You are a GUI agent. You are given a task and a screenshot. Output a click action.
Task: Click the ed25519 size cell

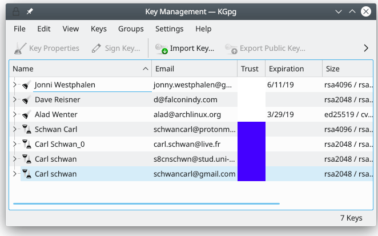[348, 114]
